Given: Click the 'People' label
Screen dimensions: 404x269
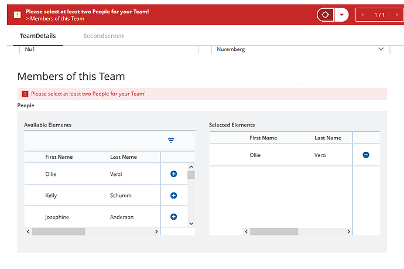Looking at the screenshot, I should 26,105.
